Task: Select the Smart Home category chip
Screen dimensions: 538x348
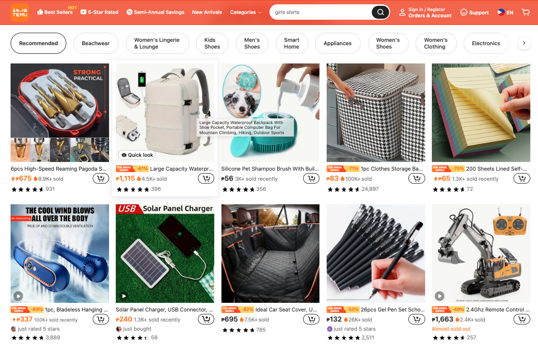Action: point(292,43)
